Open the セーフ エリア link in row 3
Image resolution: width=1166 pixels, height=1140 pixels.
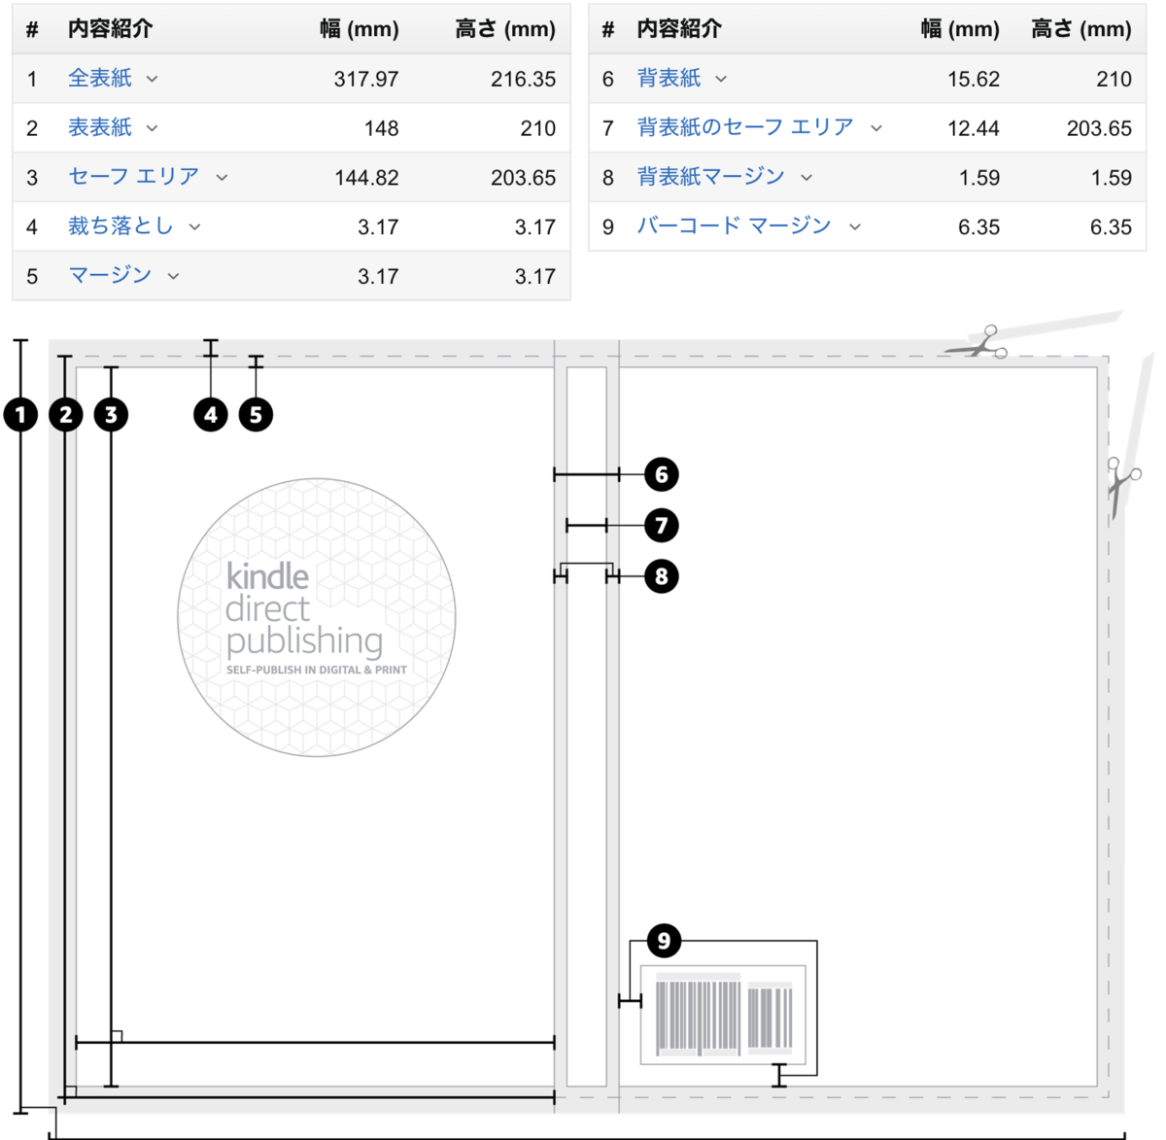tap(134, 177)
